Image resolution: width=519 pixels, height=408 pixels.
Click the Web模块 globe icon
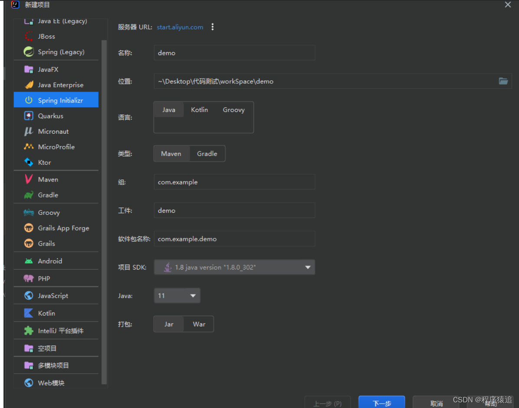(x=29, y=383)
